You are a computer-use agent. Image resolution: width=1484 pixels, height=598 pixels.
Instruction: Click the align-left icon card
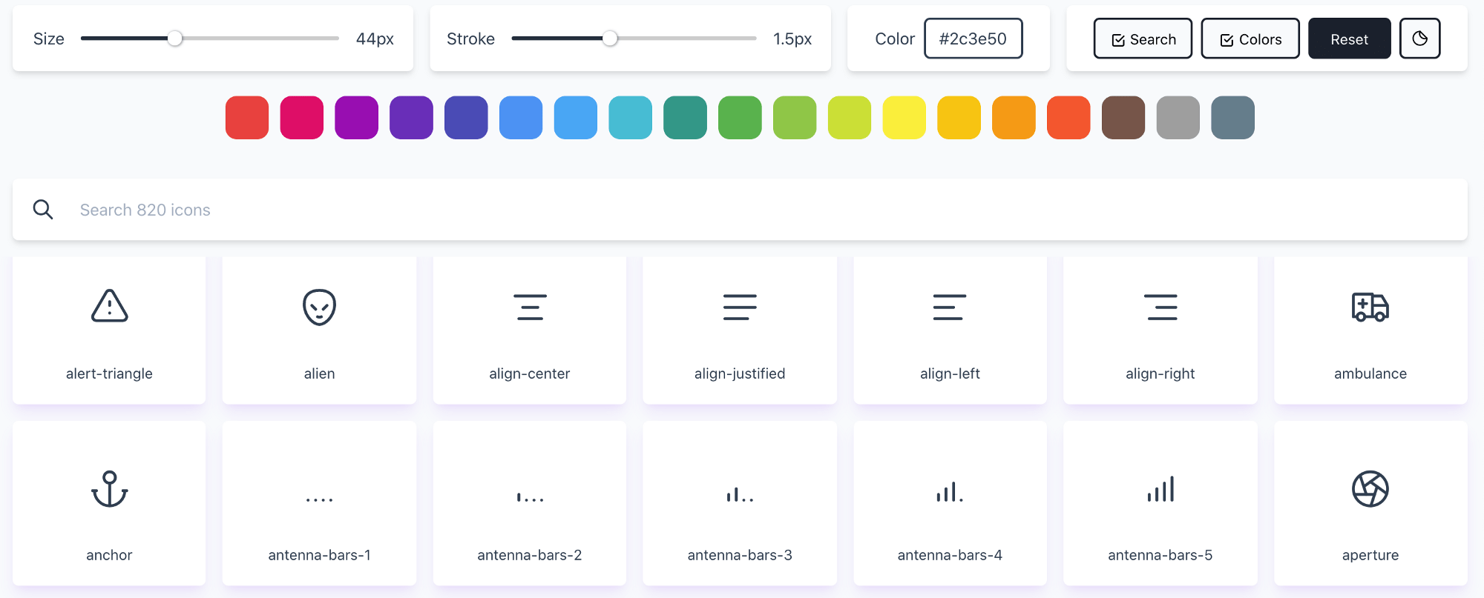click(950, 330)
